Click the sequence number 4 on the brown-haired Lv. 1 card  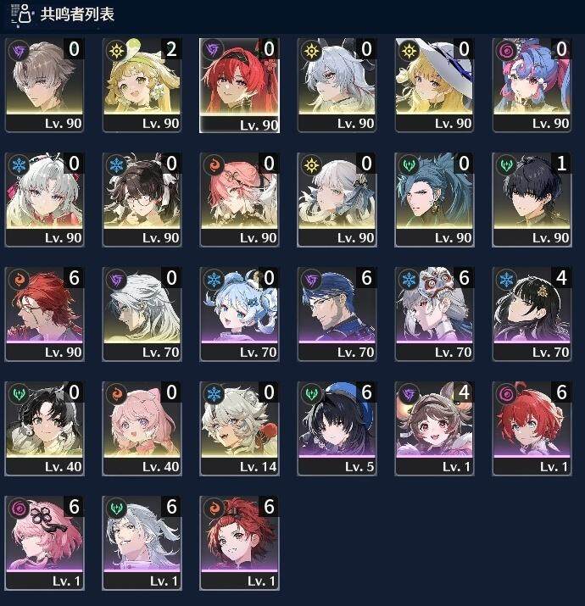pyautogui.click(x=464, y=392)
